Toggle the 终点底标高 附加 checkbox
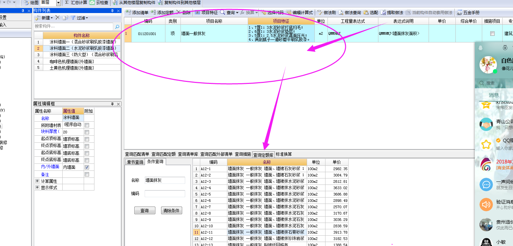Screen dimensions: 513x246 (x=87, y=160)
